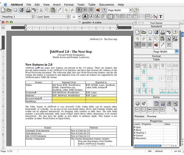Image resolution: width=184 pixels, height=155 pixels.
Task: Click the Properties section header
Action: [x=156, y=121]
